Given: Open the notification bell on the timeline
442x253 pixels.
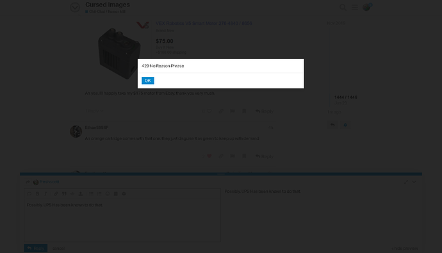Looking at the screenshot, I should point(345,125).
